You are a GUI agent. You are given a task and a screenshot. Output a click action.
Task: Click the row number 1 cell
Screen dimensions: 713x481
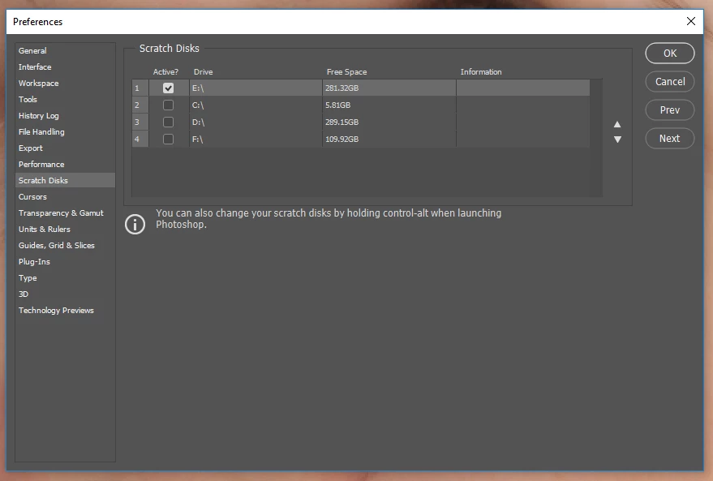coord(140,88)
